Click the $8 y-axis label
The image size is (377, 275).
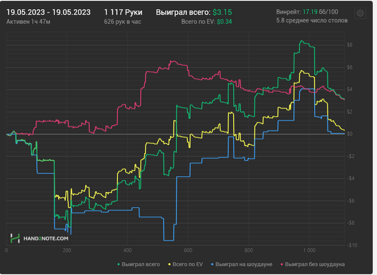(x=350, y=45)
